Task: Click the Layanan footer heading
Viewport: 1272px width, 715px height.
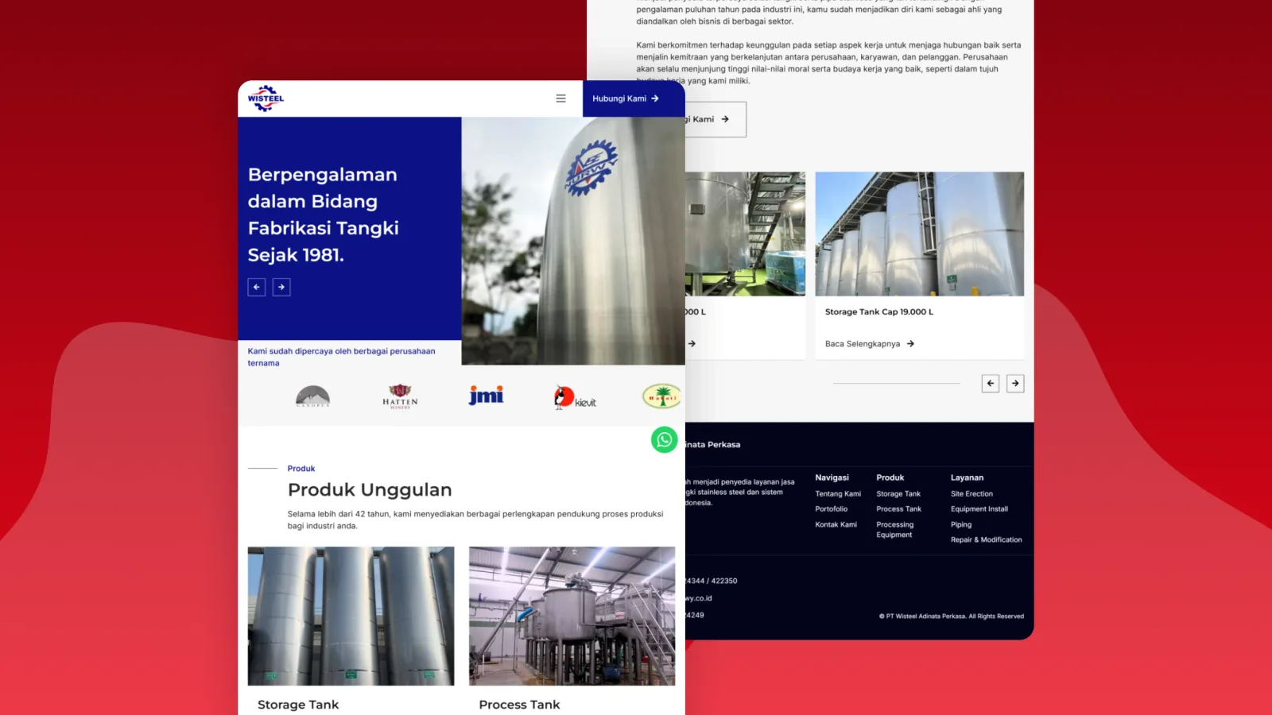Action: point(967,477)
